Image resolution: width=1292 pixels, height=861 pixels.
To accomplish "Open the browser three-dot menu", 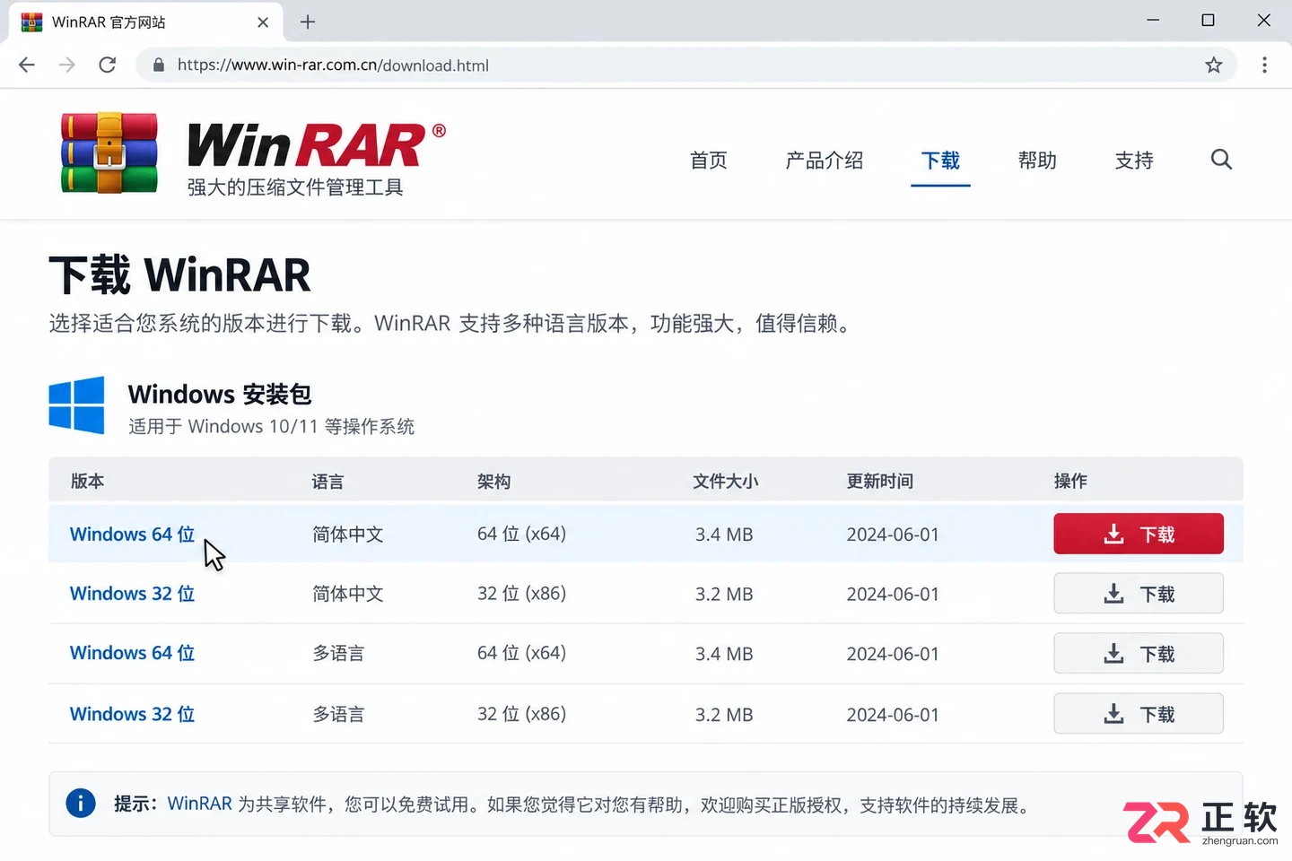I will click(x=1264, y=65).
